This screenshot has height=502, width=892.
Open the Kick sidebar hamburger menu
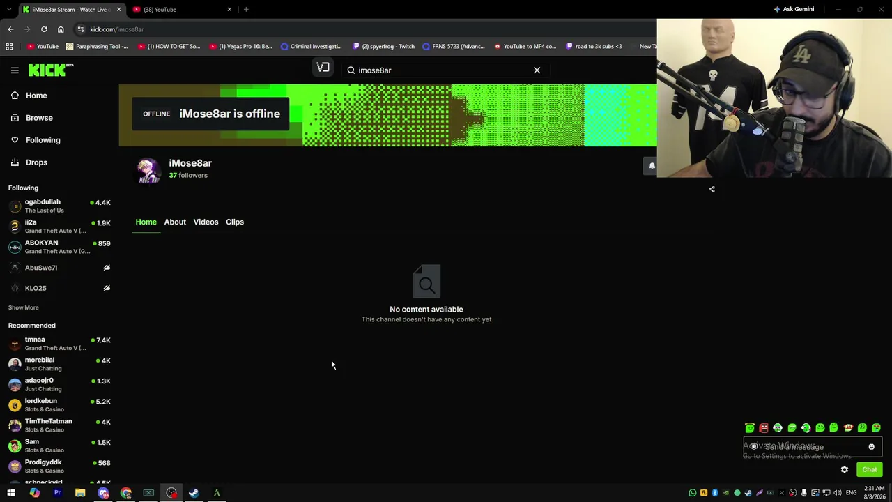click(15, 70)
